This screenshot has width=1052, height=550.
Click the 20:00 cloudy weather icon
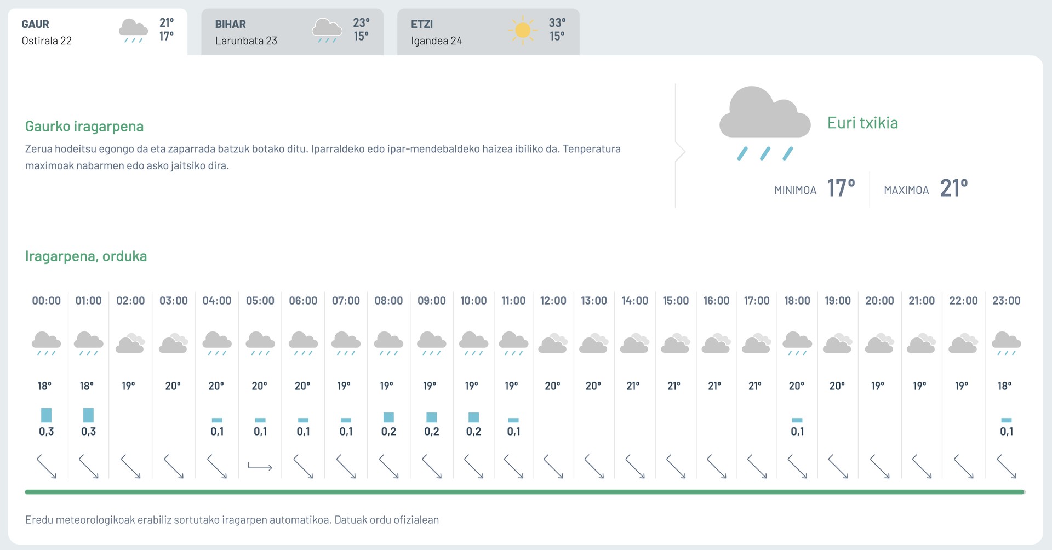tap(879, 343)
